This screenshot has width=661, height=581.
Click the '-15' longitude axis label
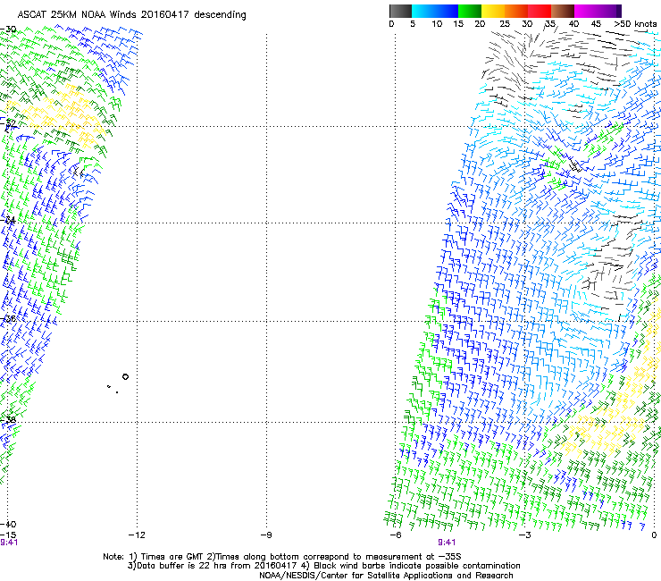[8, 535]
